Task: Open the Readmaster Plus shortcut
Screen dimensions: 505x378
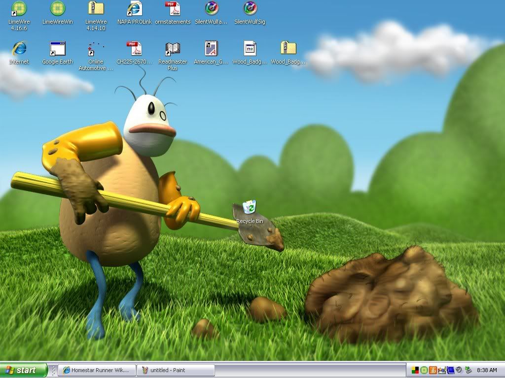Action: coord(173,49)
